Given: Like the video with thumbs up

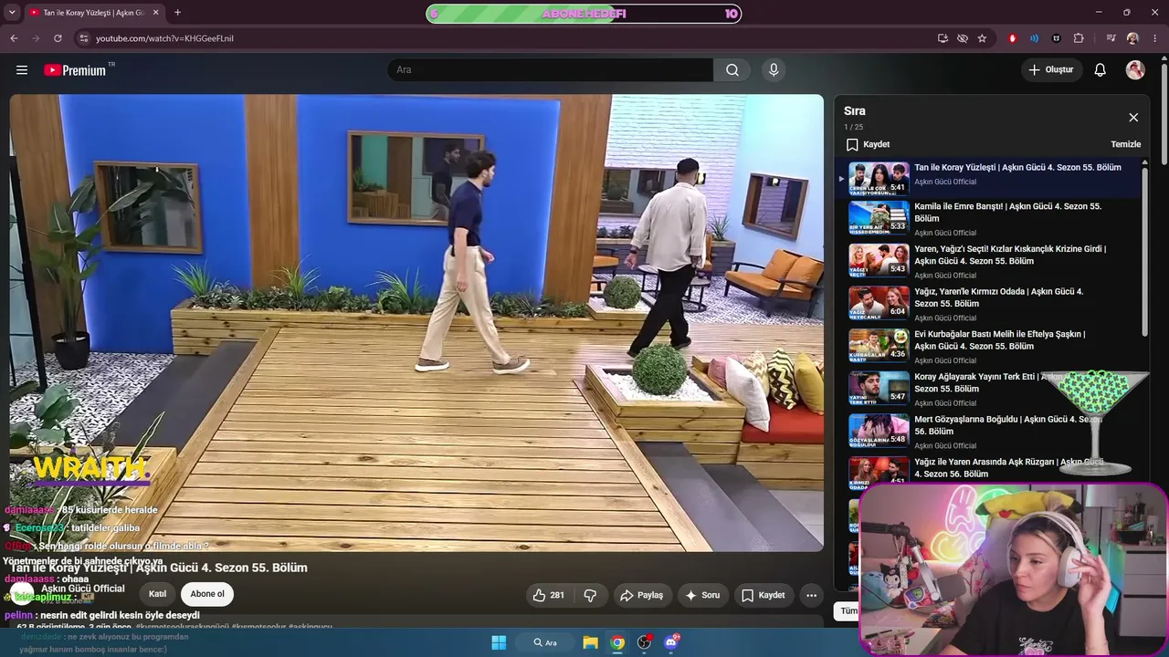Looking at the screenshot, I should pyautogui.click(x=548, y=595).
